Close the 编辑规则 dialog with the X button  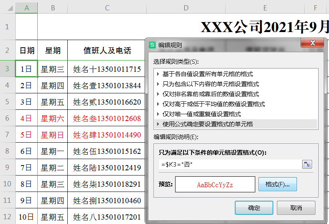[313, 43]
